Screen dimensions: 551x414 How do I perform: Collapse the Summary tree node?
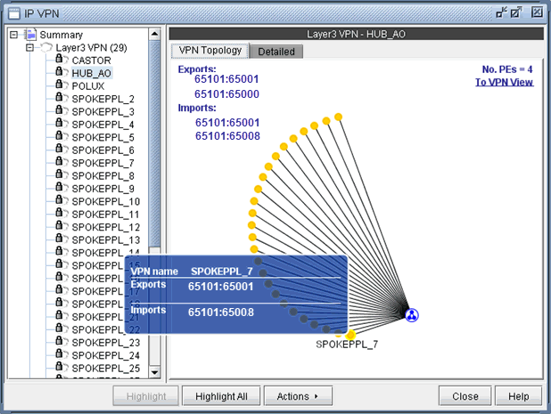(13, 35)
